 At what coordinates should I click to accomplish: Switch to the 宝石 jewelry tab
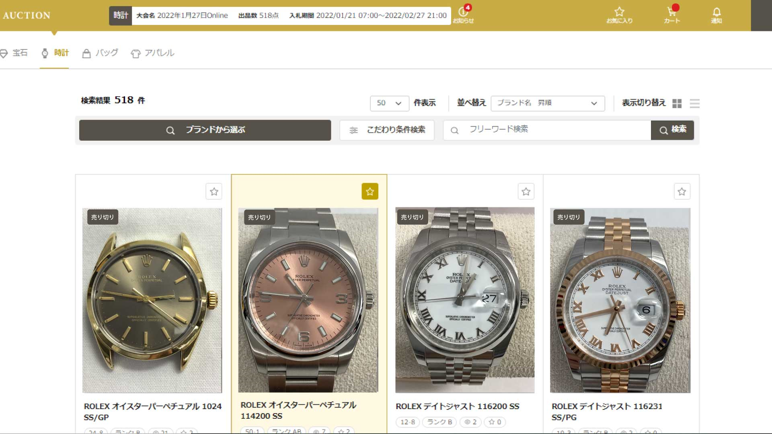click(x=14, y=53)
